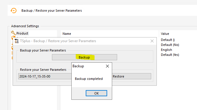
Task: Click the TSplus hammer-and-tools dialog icon
Action: [16, 41]
